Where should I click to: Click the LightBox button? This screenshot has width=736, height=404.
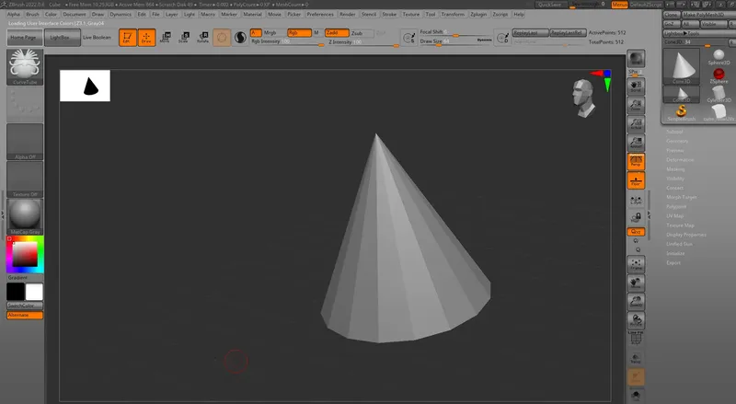(x=62, y=38)
